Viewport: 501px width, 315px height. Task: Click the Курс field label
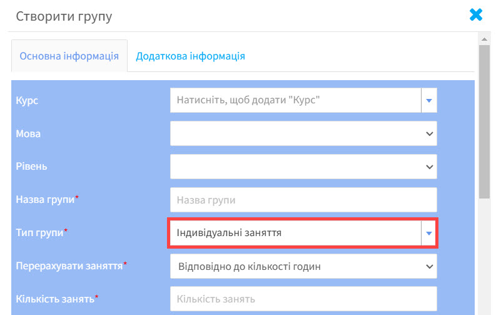27,100
